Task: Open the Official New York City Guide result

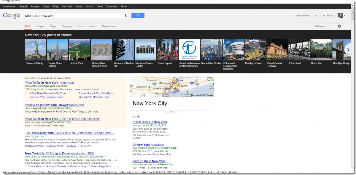Action: pyautogui.click(x=70, y=133)
